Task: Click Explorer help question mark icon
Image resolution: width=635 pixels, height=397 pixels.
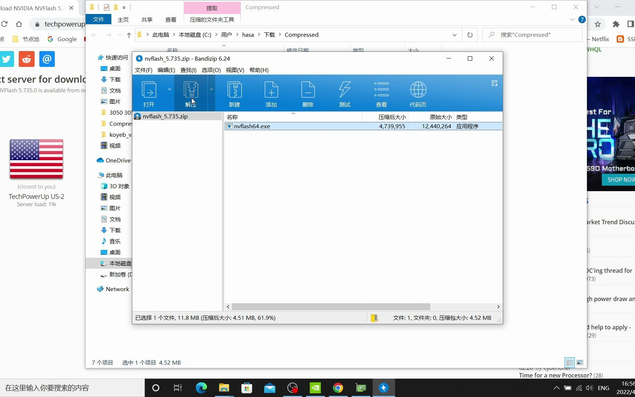Action: point(582,19)
